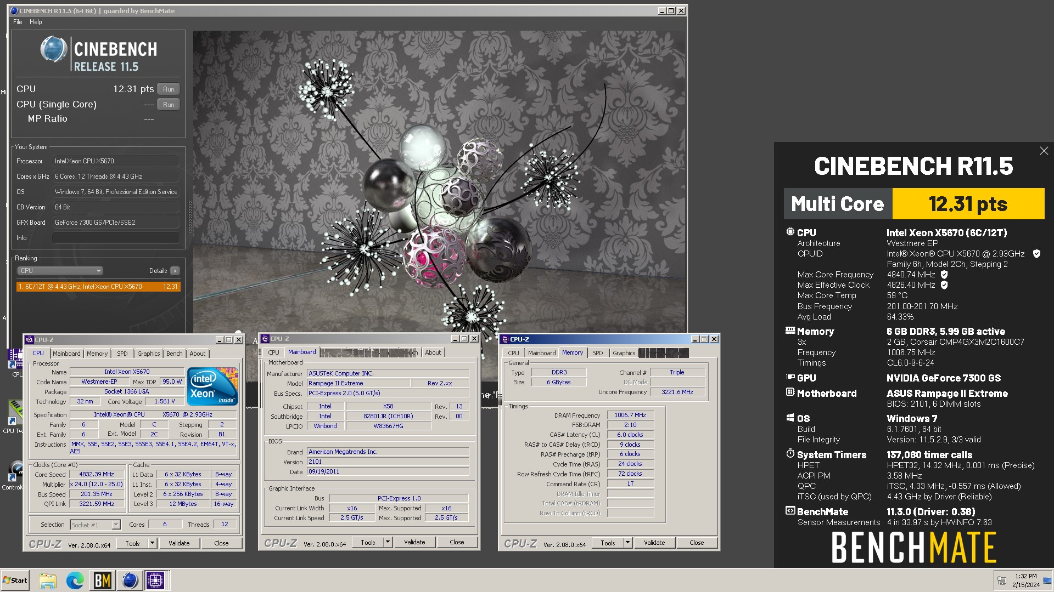Click Validate in CPU-Z Mainboard window
Screen dimensions: 1054x592
(414, 542)
